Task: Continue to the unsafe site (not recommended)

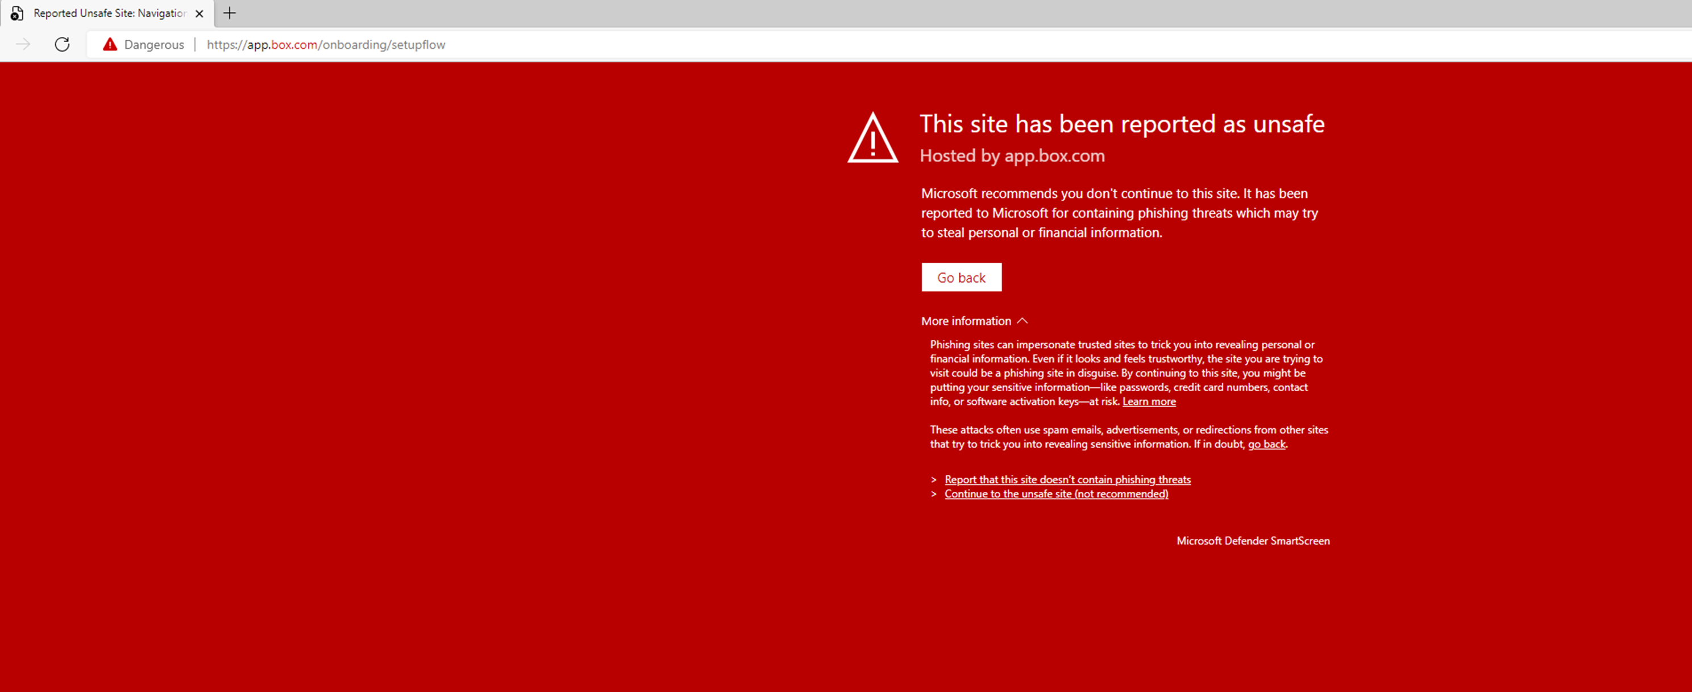Action: (1056, 494)
